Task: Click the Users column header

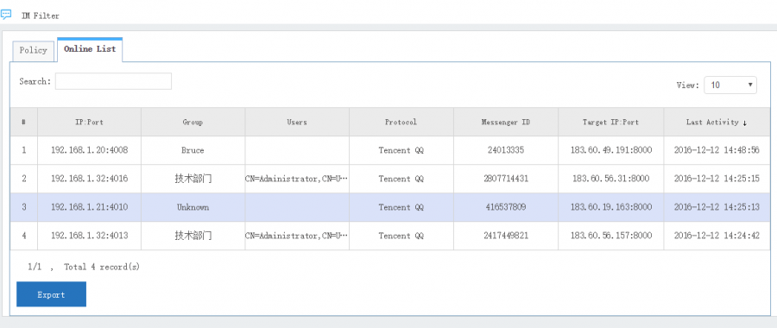Action: click(297, 122)
